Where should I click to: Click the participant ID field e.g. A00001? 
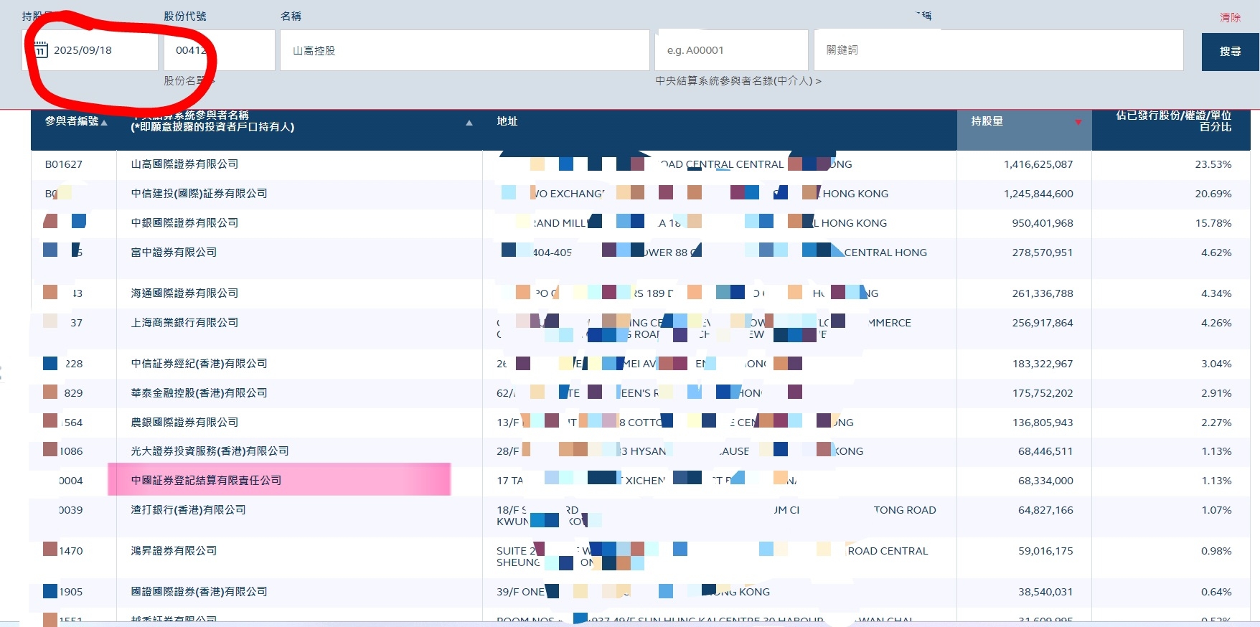click(x=731, y=50)
